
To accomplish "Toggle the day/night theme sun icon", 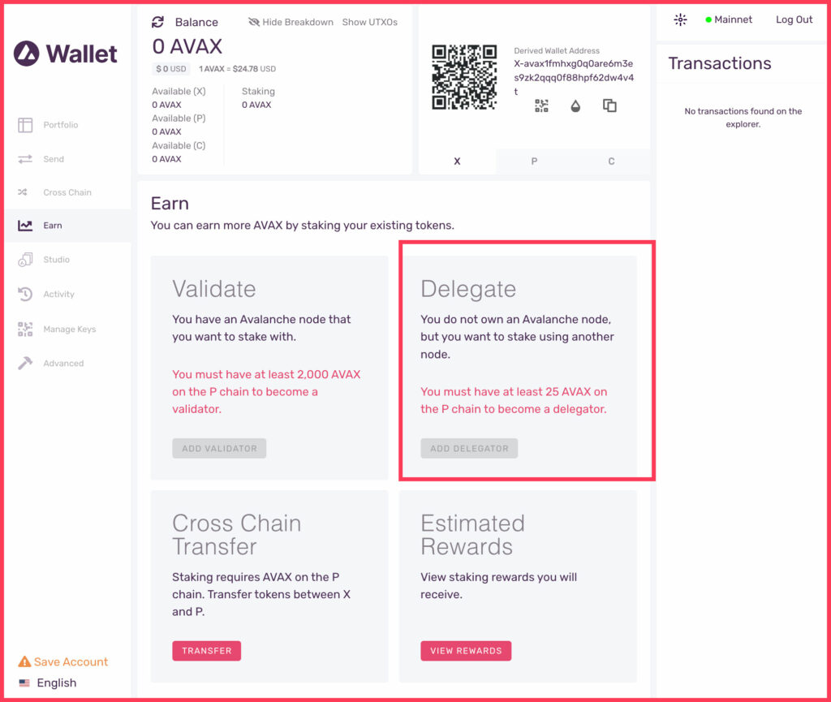I will [681, 19].
